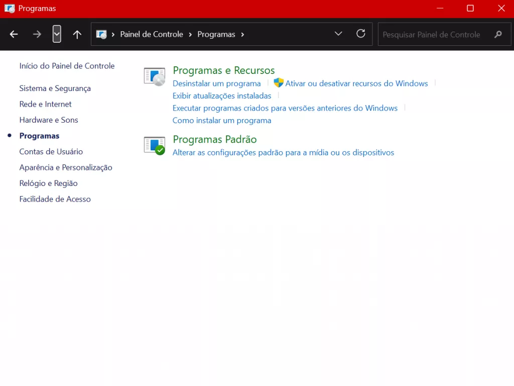The height and width of the screenshot is (386, 514).
Task: Open the address bar dropdown chevron
Action: 338,34
